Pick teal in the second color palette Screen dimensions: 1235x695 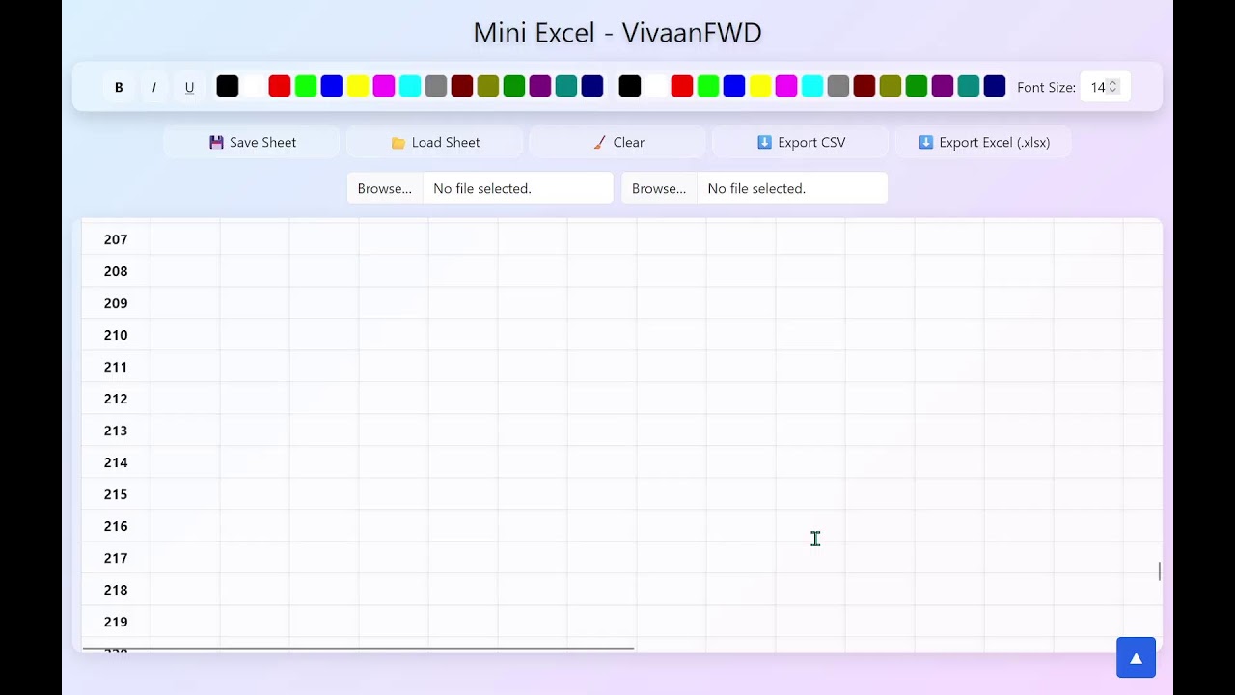click(969, 87)
